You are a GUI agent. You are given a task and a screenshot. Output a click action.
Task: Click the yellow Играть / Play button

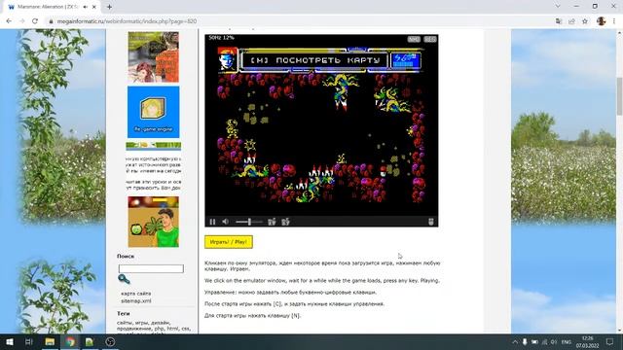[x=229, y=242]
